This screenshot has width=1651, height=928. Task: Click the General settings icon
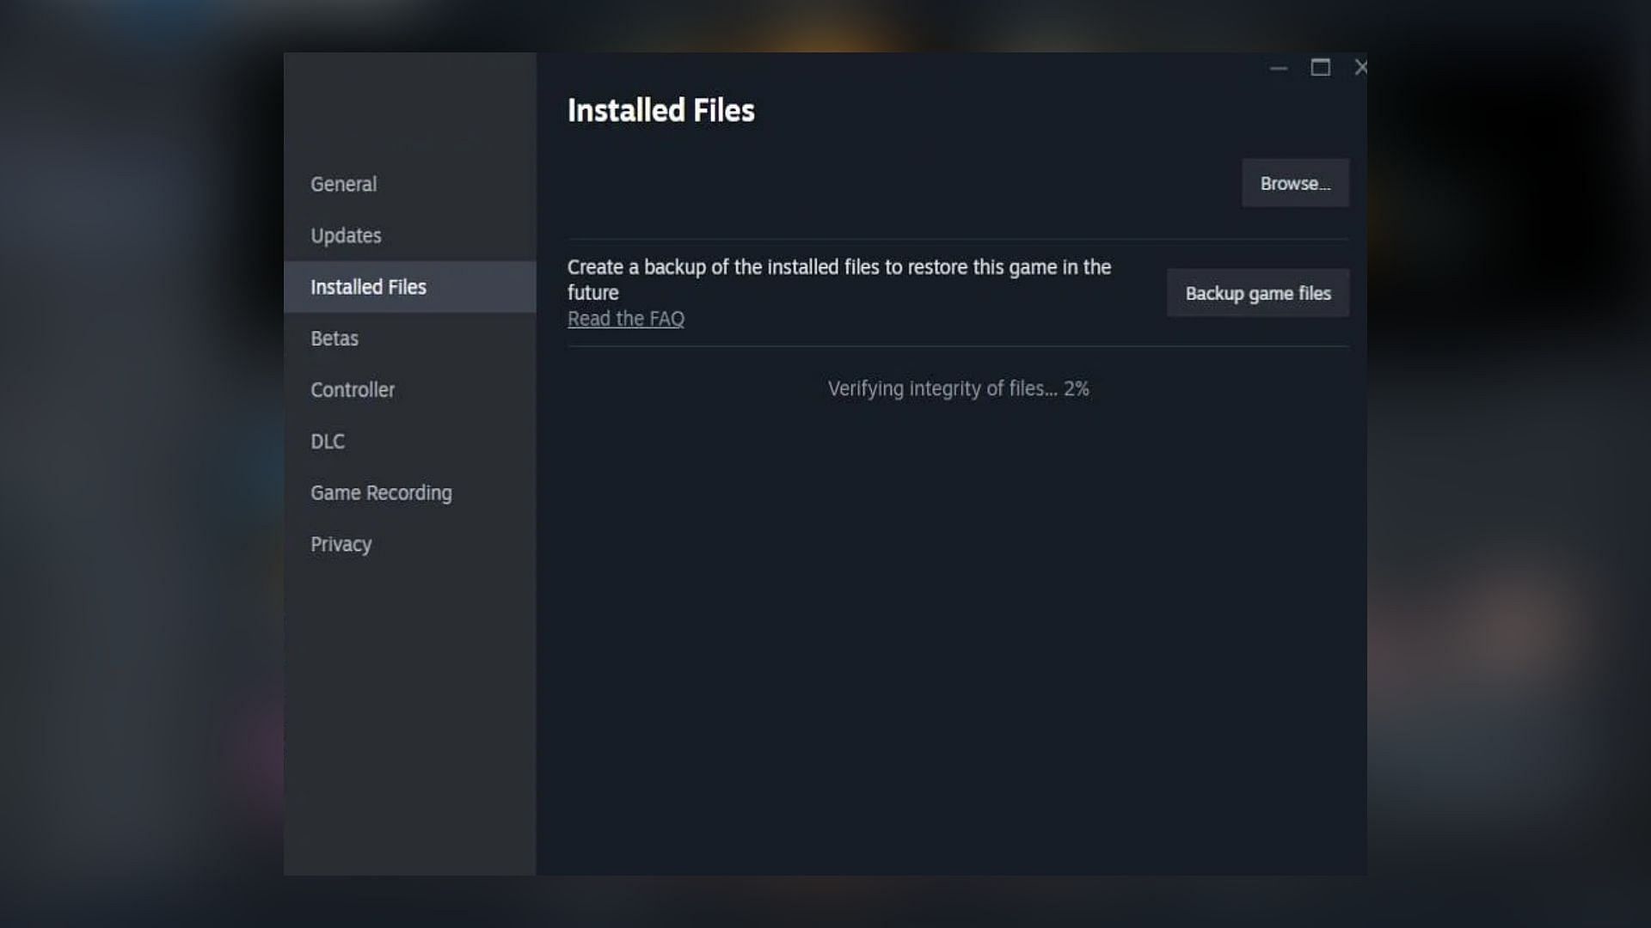tap(344, 184)
